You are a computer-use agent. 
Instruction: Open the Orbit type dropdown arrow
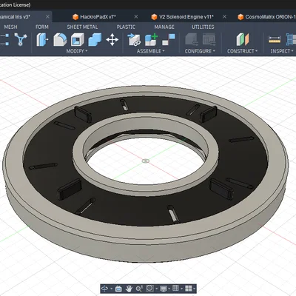coord(111,289)
